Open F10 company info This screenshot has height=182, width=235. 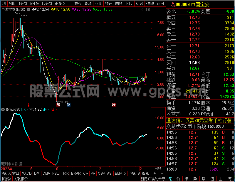point(129,4)
